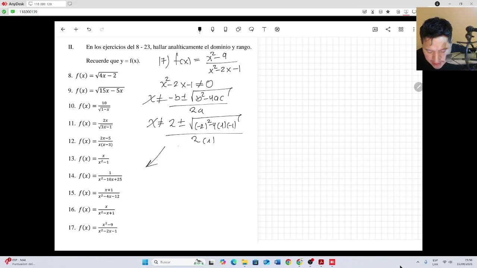Click the microphone tray icon
The width and height of the screenshot is (477, 268).
tap(426, 262)
